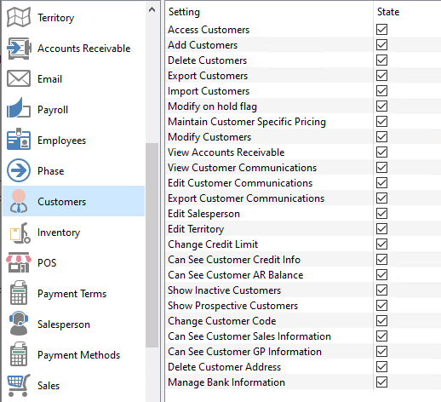Select the Employees badge icon

[x=19, y=139]
